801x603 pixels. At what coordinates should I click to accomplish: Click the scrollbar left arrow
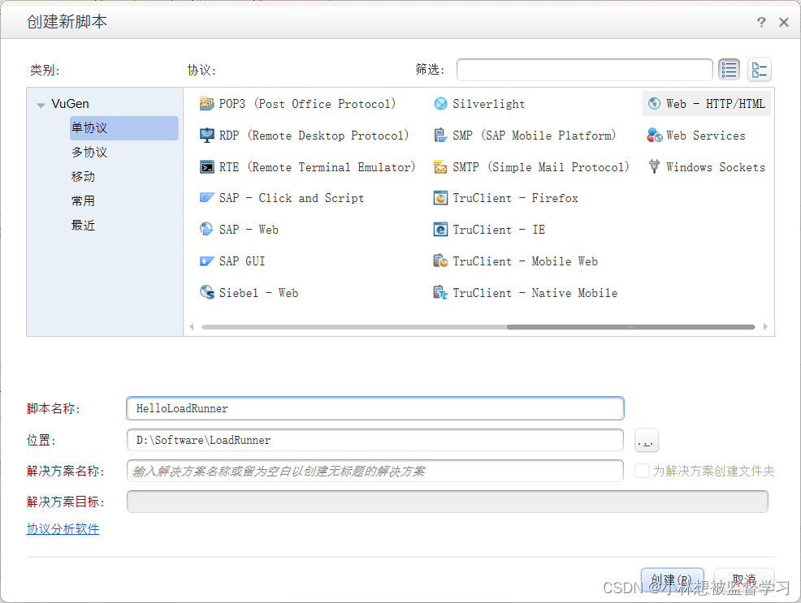click(x=192, y=326)
